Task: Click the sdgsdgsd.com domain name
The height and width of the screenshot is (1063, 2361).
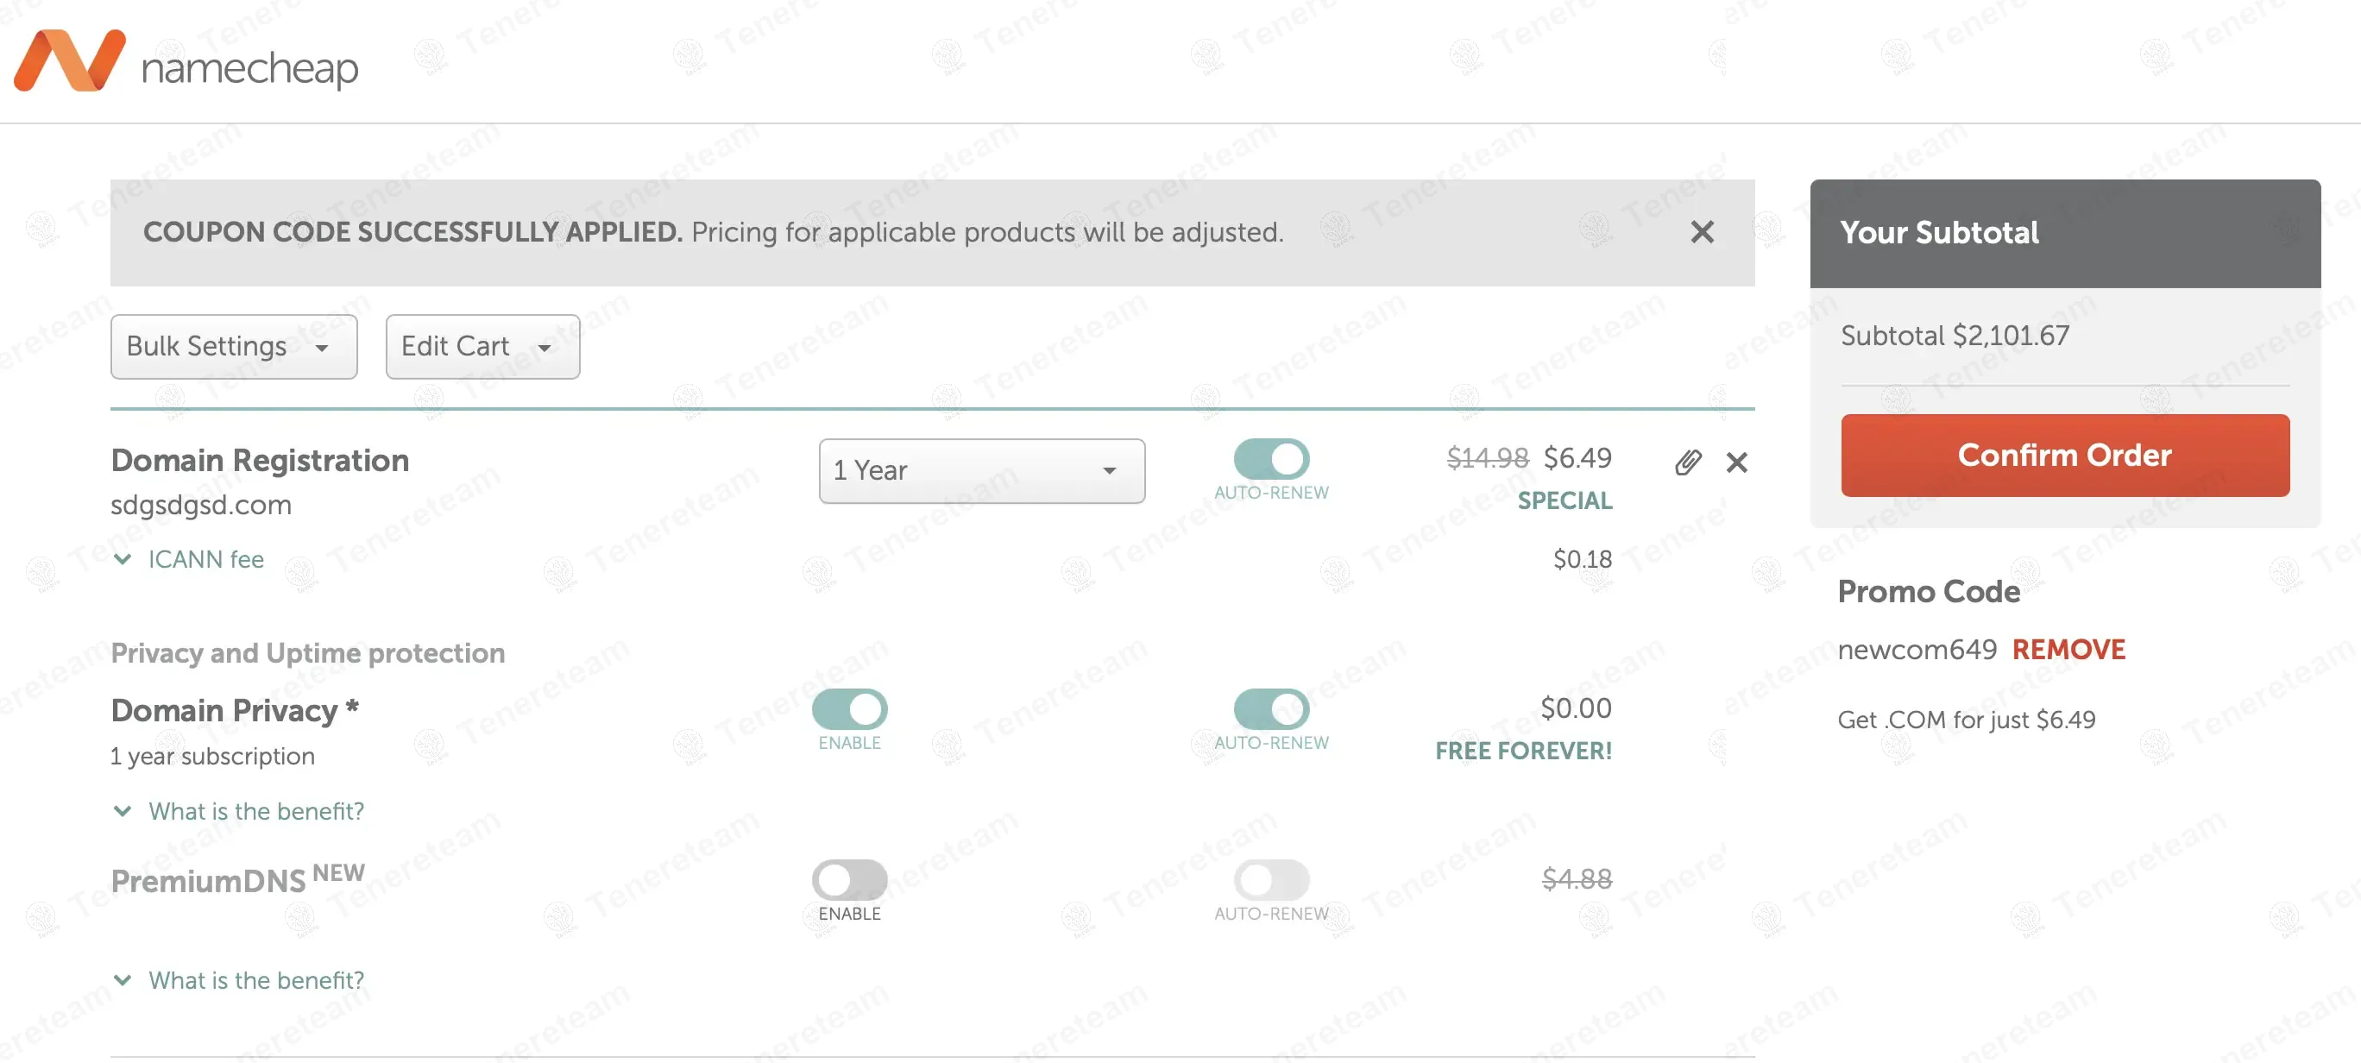Action: 201,505
